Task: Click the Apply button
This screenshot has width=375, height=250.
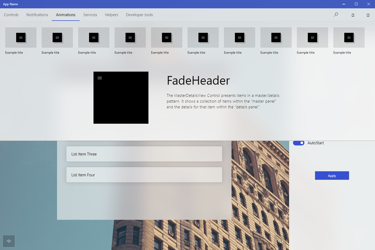Action: click(x=332, y=176)
